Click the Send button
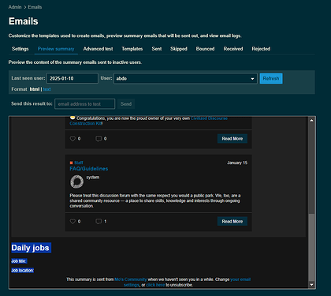The width and height of the screenshot is (331, 296). tap(126, 104)
